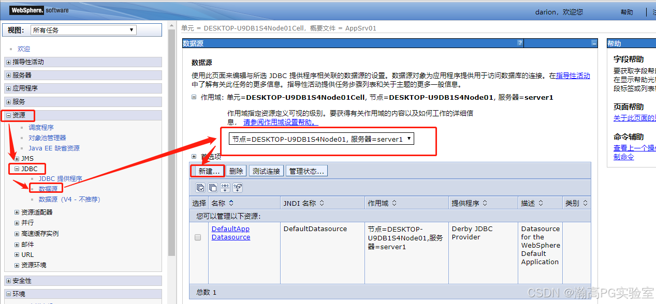Expand the 并行 tree node
This screenshot has height=304, width=656.
[x=17, y=223]
